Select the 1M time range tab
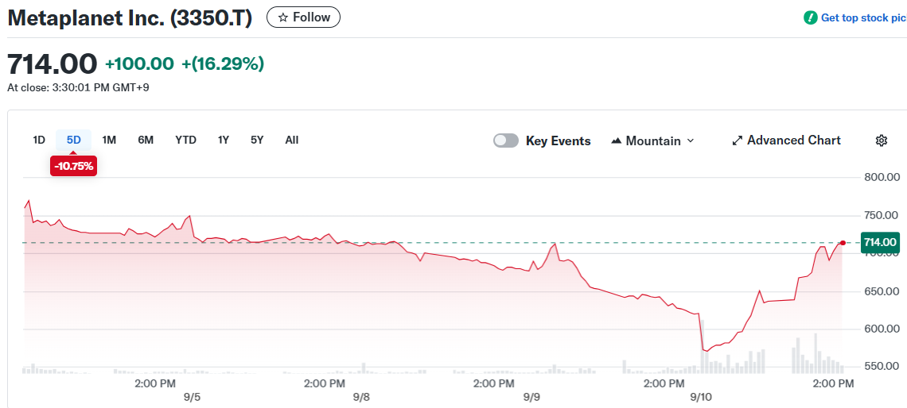This screenshot has height=408, width=907. coord(109,140)
